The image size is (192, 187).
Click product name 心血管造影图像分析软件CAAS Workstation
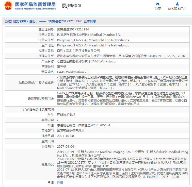pos(87,61)
